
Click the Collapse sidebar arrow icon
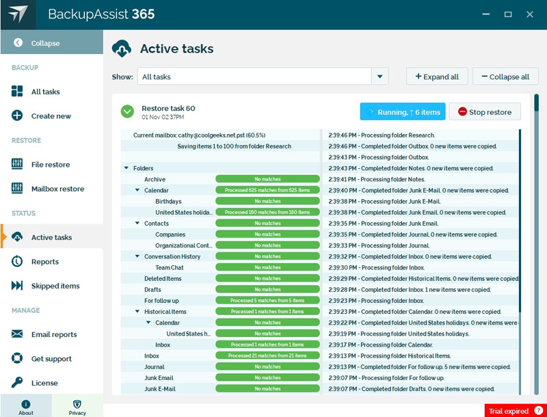tap(18, 42)
